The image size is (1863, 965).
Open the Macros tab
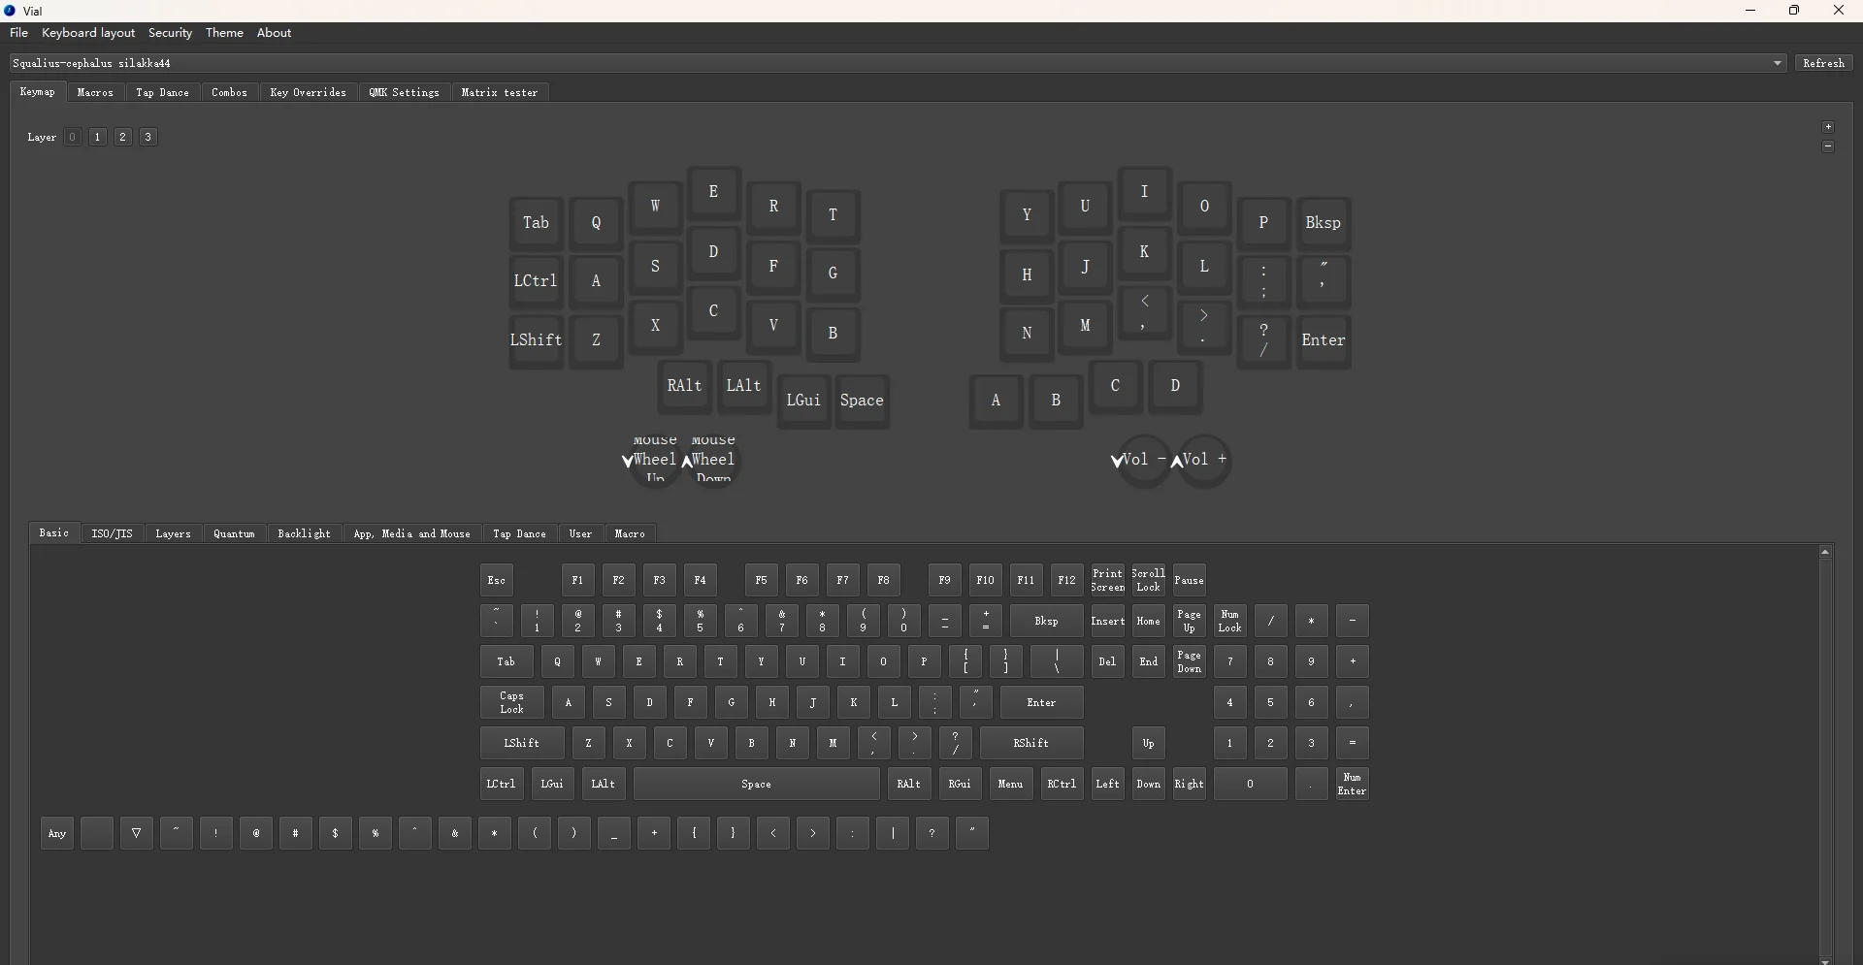click(x=95, y=92)
